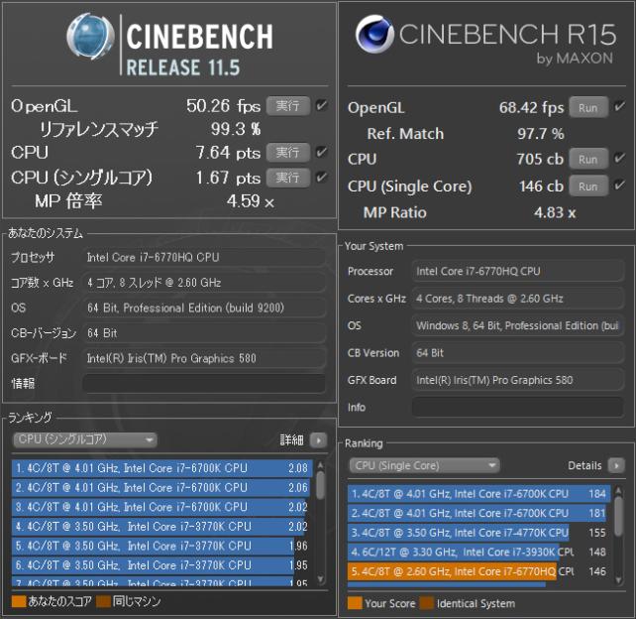Toggle CPU checkbox in Cinebench R15

620,158
